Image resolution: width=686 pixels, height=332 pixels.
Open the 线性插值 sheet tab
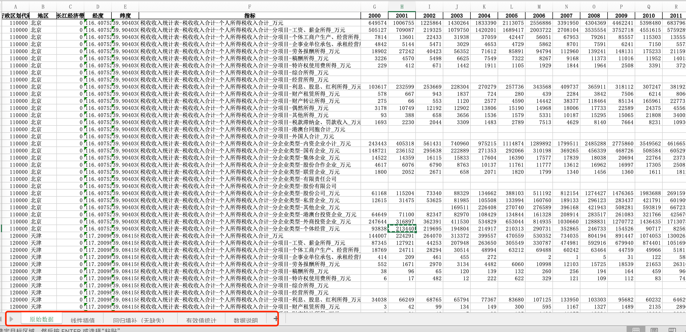[x=83, y=320]
